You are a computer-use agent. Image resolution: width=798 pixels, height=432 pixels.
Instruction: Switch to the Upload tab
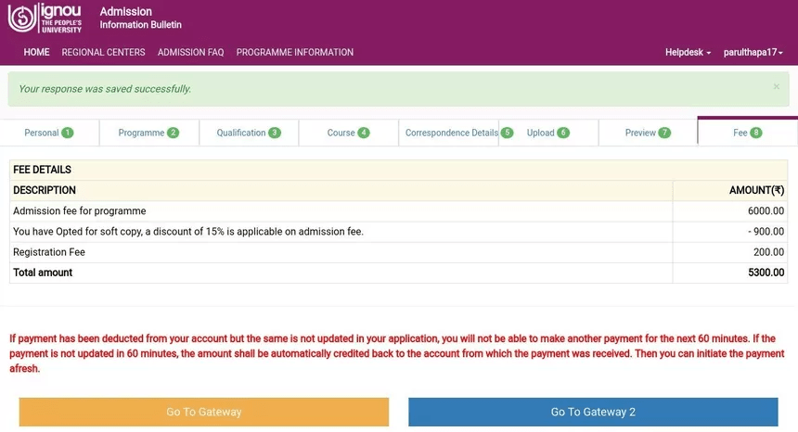(548, 133)
